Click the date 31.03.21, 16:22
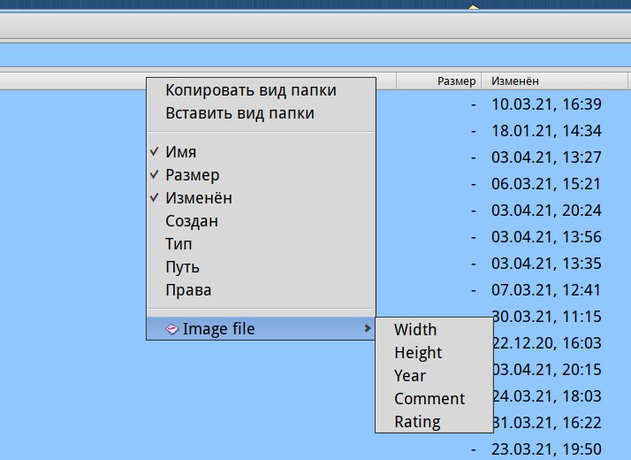 tap(547, 423)
